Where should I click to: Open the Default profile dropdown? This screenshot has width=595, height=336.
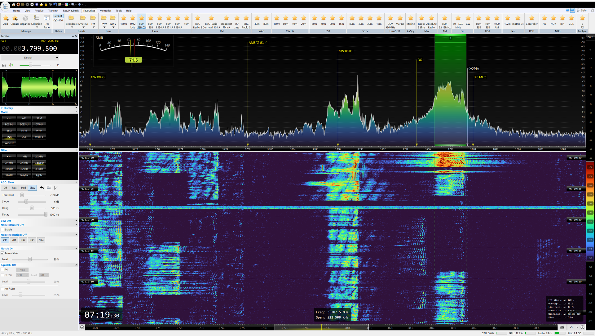pyautogui.click(x=30, y=58)
